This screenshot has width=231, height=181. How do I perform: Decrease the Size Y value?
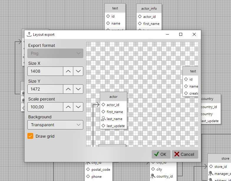pyautogui.click(x=78, y=89)
